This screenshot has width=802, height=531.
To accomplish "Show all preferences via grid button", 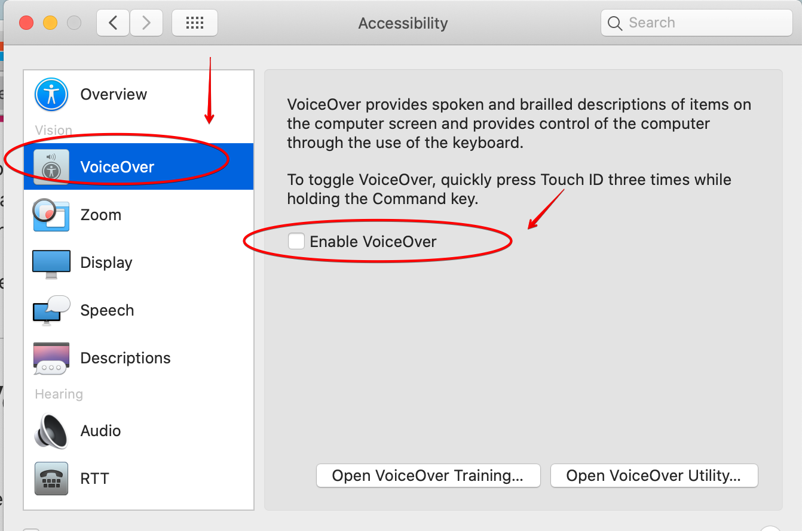I will tap(195, 23).
